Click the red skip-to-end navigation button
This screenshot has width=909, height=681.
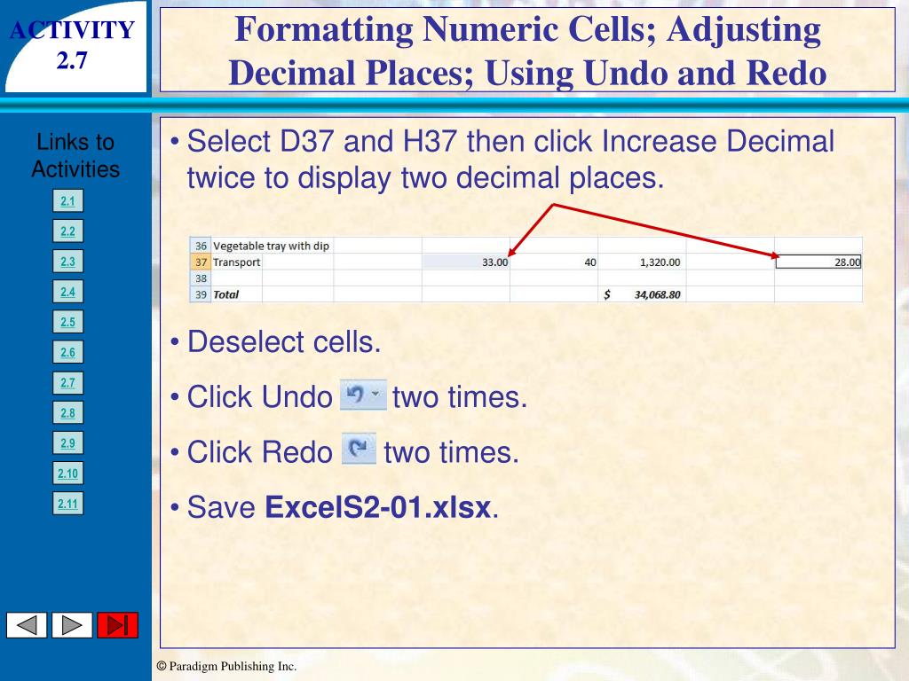tap(117, 625)
